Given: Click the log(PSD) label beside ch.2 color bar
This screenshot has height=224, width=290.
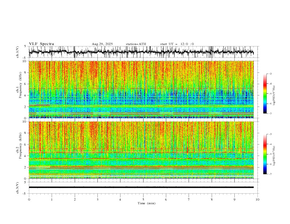Looking at the screenshot, I should (x=274, y=156).
